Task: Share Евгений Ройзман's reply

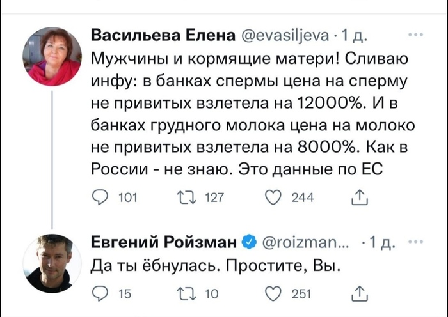Action: coord(360,293)
